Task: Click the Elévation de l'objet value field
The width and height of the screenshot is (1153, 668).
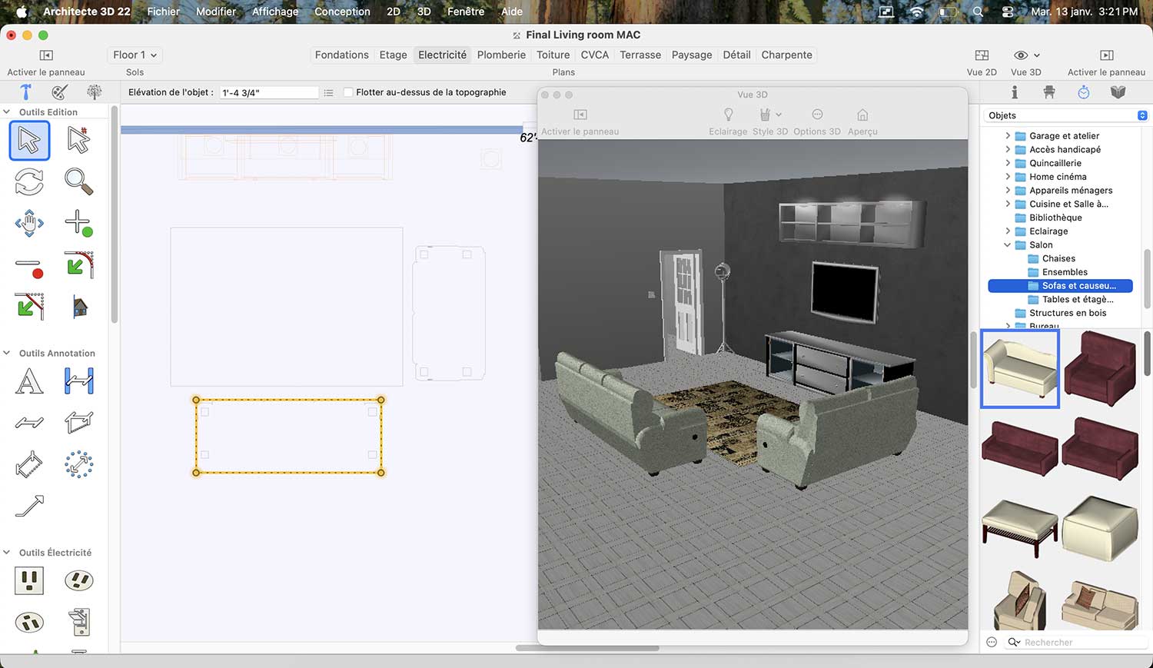Action: click(269, 92)
